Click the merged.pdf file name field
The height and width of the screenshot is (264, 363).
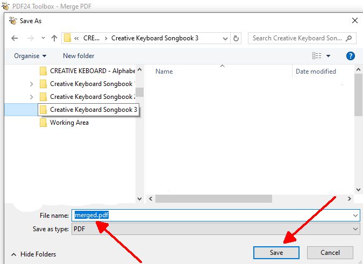215,215
